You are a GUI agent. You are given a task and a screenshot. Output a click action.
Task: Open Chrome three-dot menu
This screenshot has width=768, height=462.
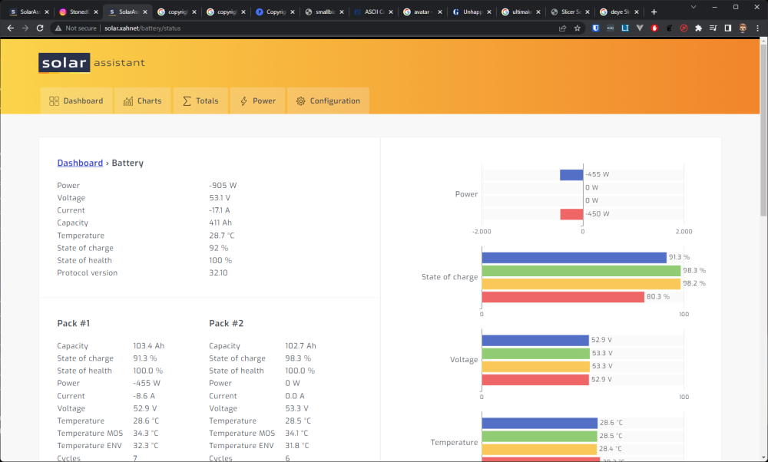tap(757, 28)
